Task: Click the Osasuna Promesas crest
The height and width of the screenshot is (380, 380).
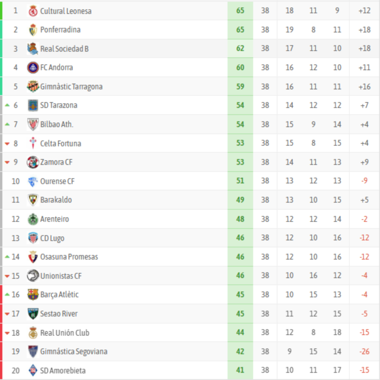Action: (x=33, y=257)
